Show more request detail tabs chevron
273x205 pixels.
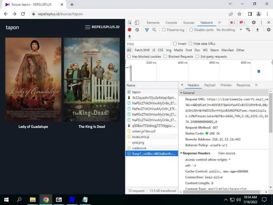256,85
